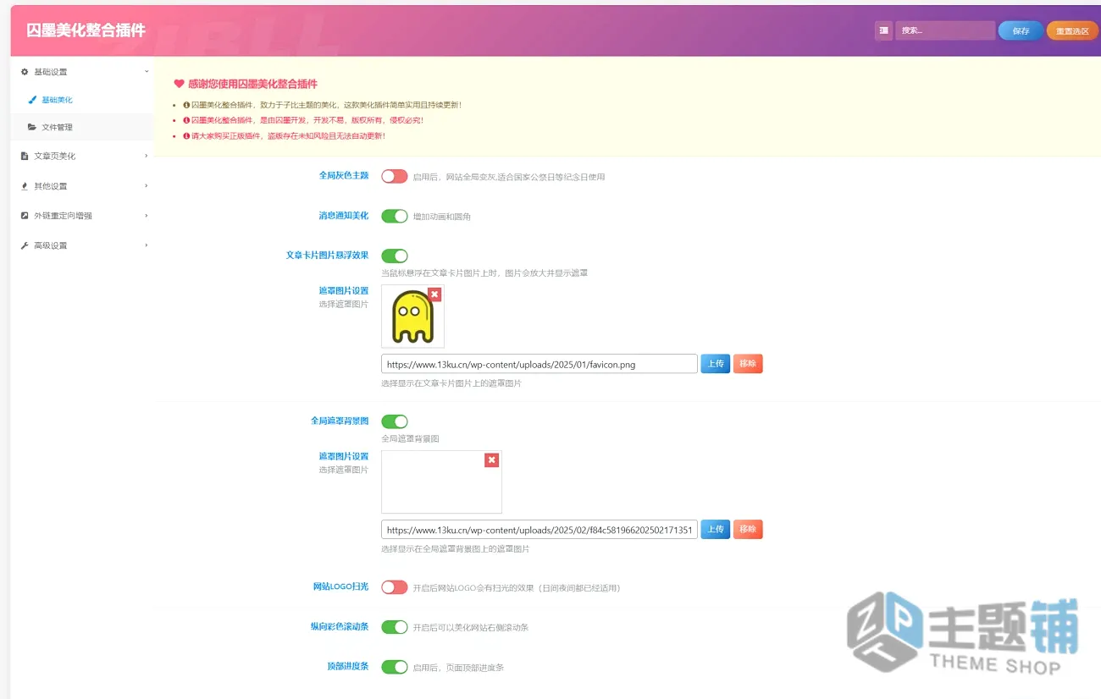The width and height of the screenshot is (1101, 699).
Task: Expand the 文章页美化 arrow
Action: tap(147, 156)
